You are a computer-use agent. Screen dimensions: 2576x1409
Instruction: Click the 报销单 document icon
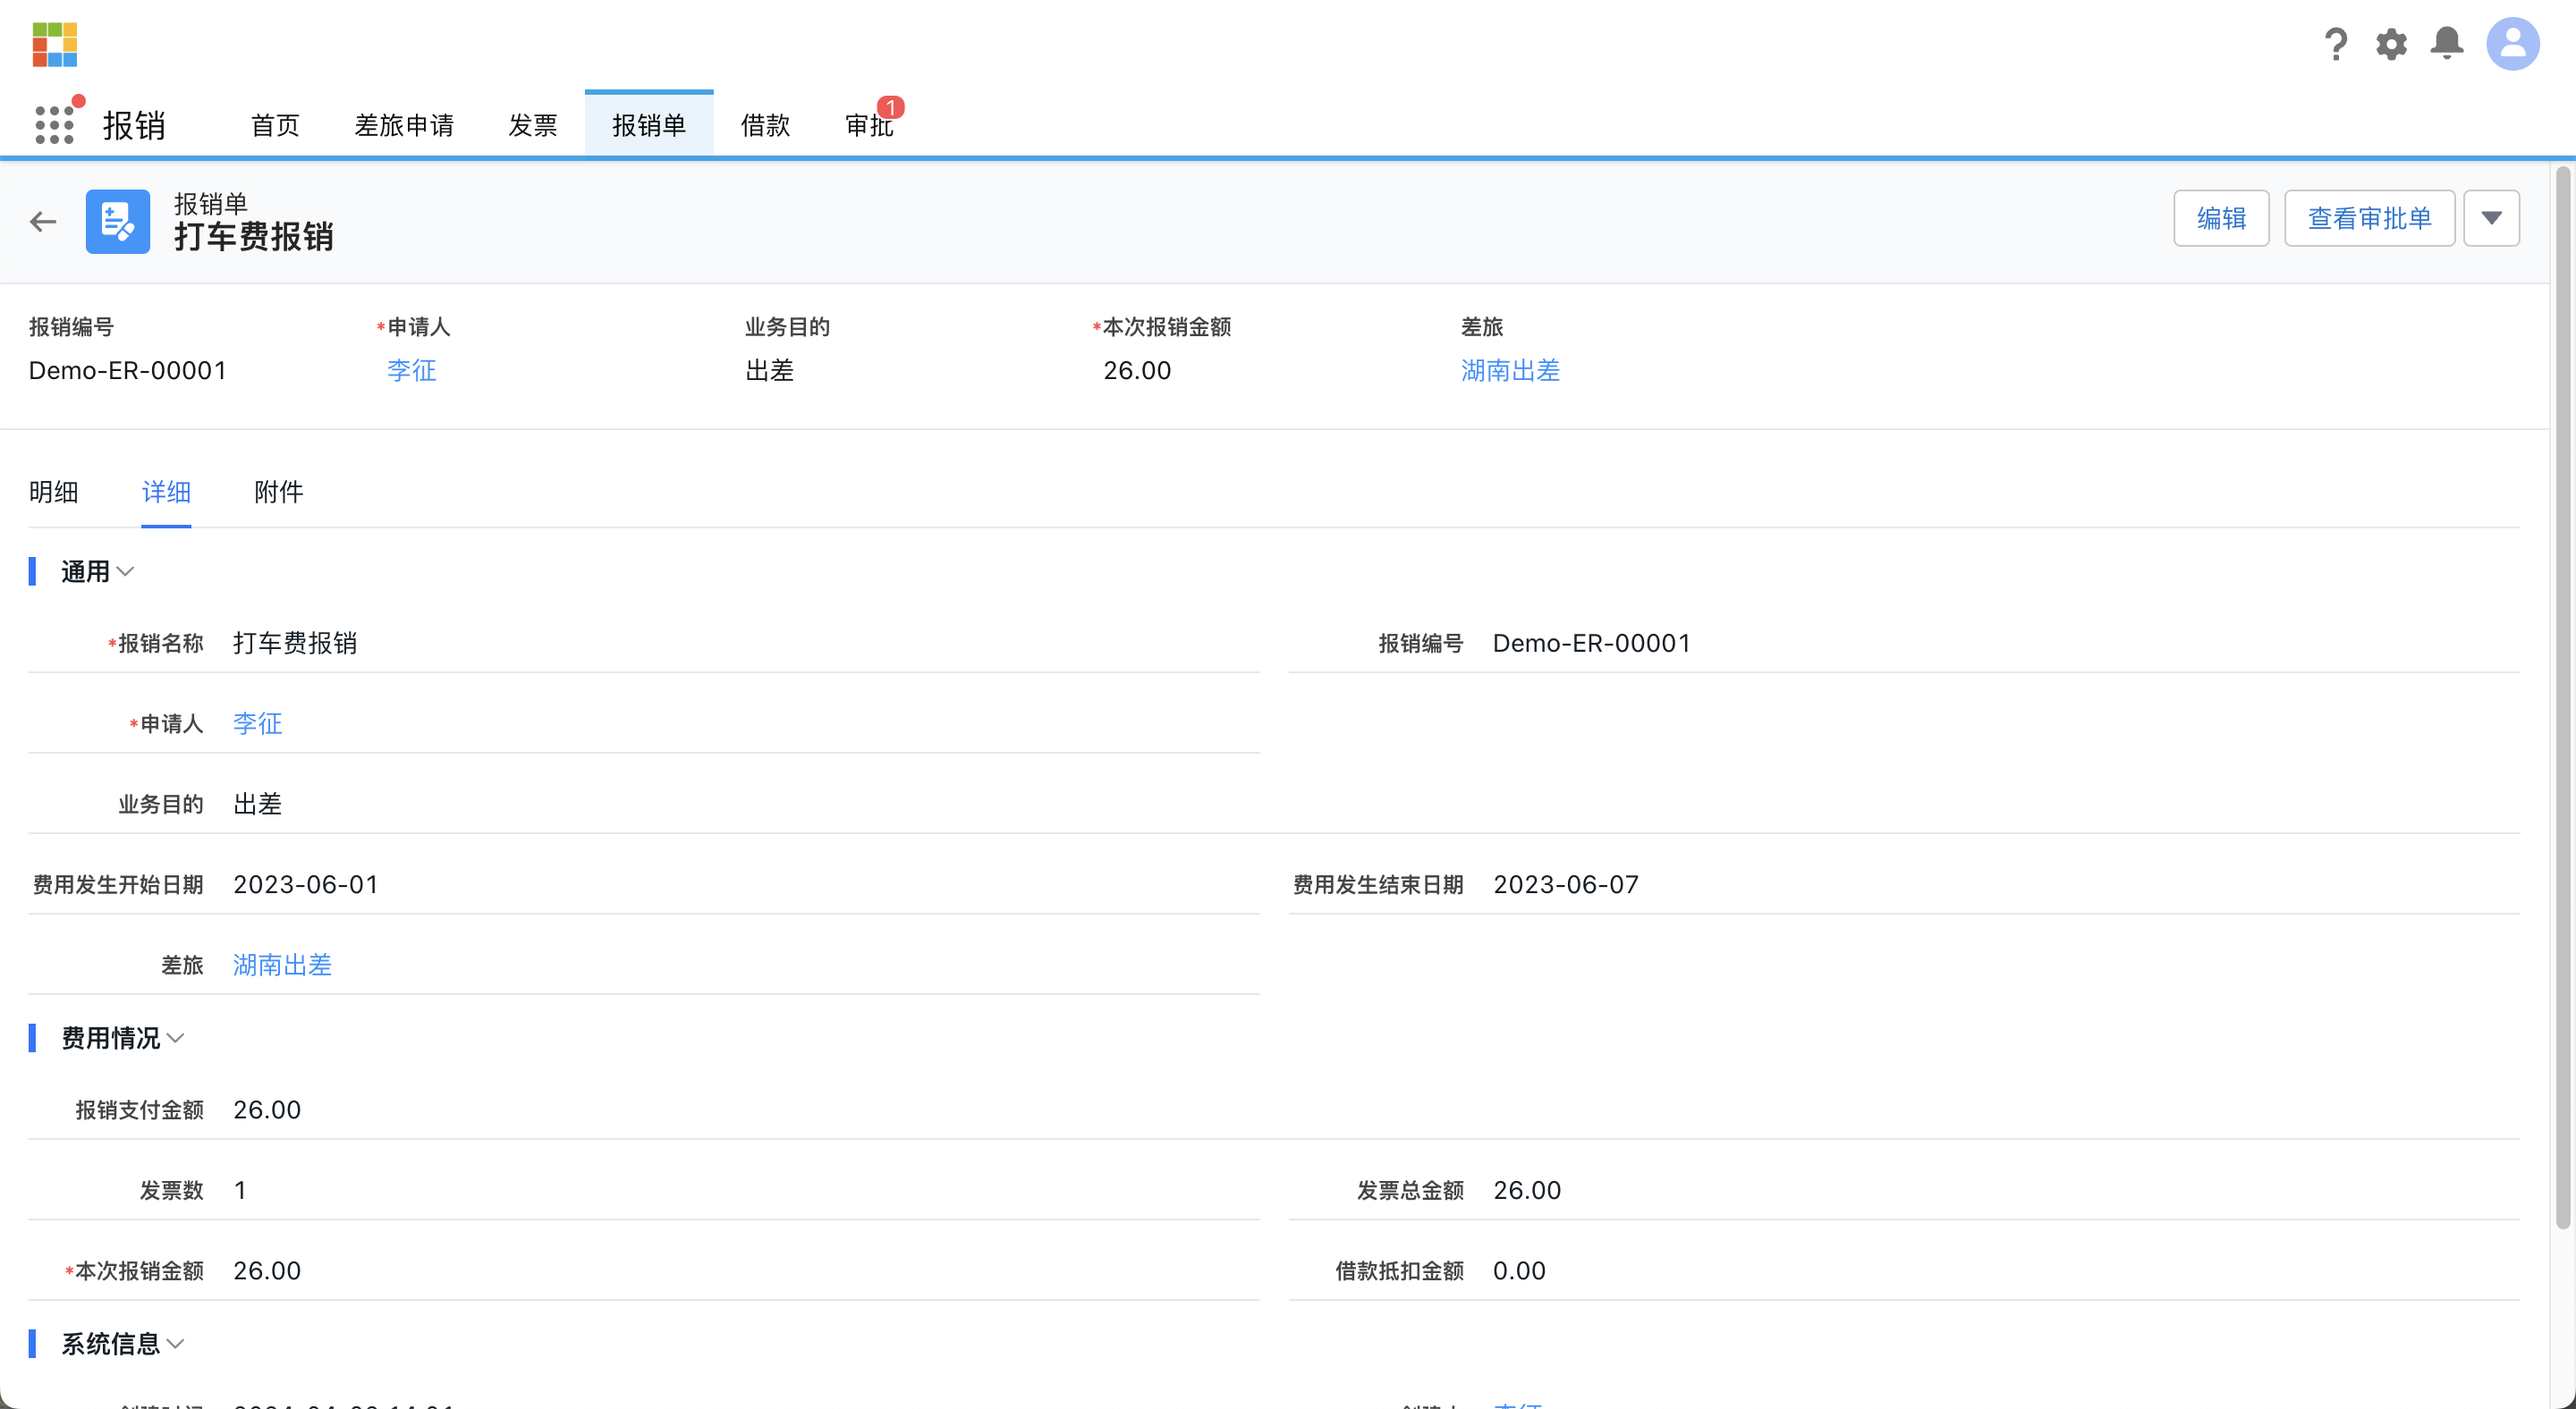click(118, 221)
